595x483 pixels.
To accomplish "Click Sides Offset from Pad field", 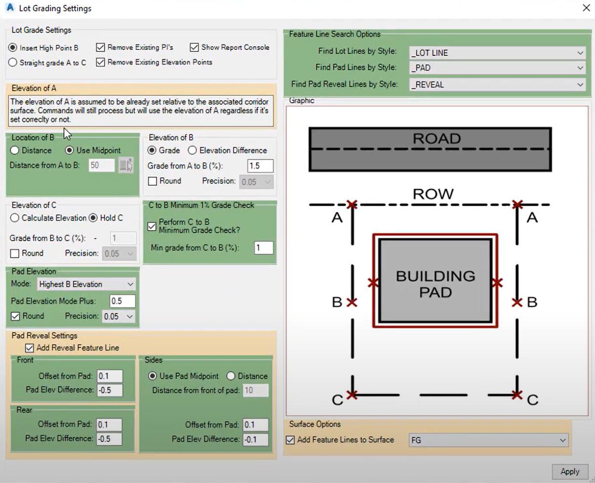I will tap(256, 425).
